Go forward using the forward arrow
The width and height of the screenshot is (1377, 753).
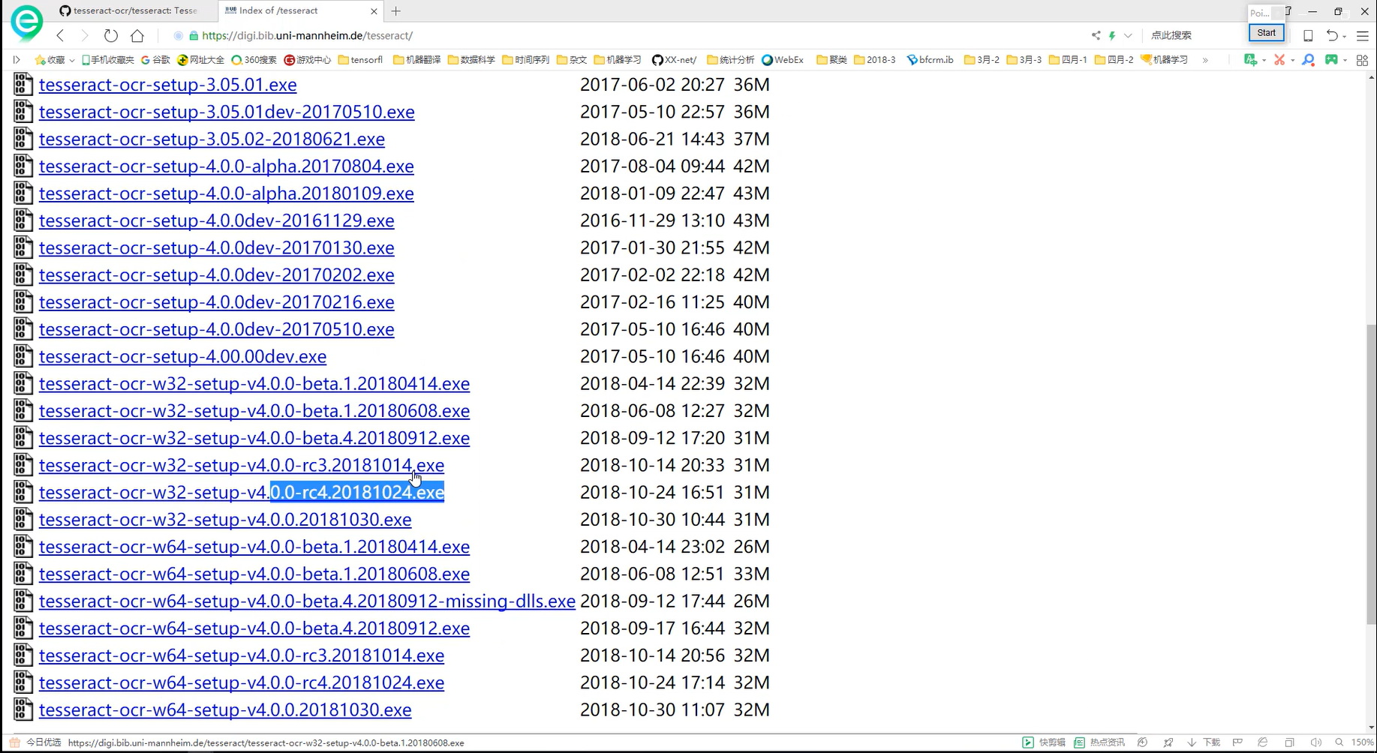(x=84, y=35)
